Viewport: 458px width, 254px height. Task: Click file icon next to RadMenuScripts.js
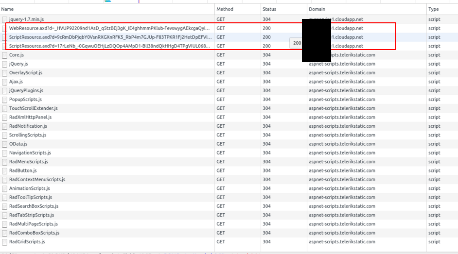4,162
